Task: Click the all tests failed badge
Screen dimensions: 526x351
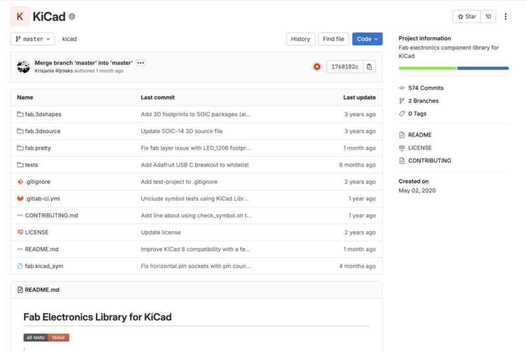Action: 46,337
